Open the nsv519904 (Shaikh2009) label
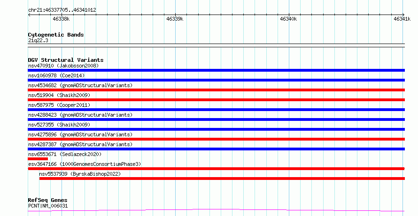The width and height of the screenshot is (418, 216). pos(59,95)
